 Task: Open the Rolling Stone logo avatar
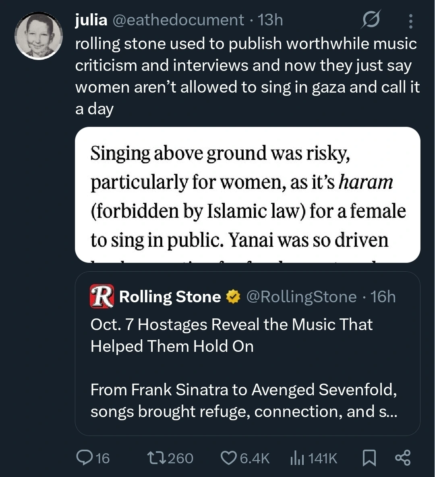click(x=101, y=297)
